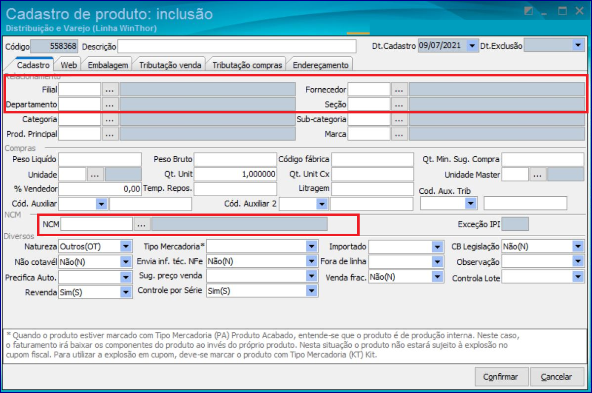Open the Unidade lookup ellipsis button

pyautogui.click(x=95, y=175)
